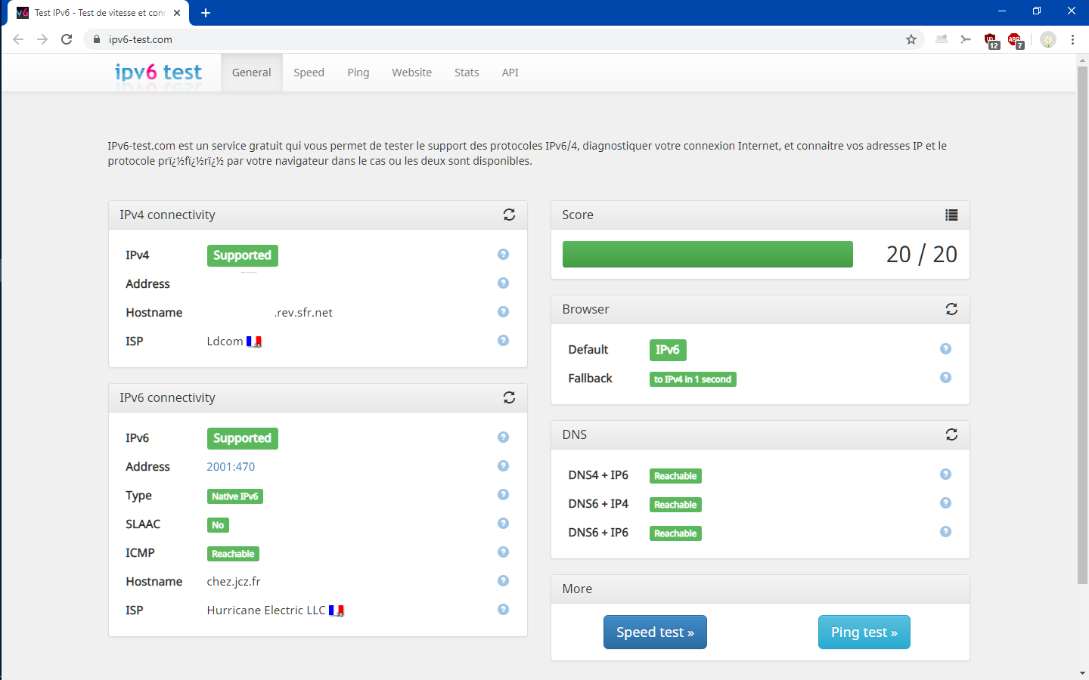Image resolution: width=1089 pixels, height=680 pixels.
Task: Show help for the SLAAC row
Action: coord(503,524)
